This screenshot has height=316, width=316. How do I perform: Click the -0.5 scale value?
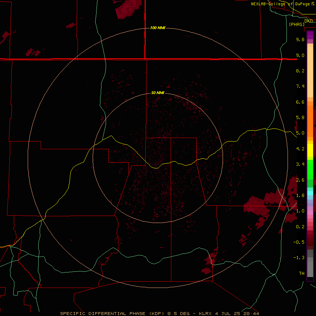pyautogui.click(x=299, y=242)
